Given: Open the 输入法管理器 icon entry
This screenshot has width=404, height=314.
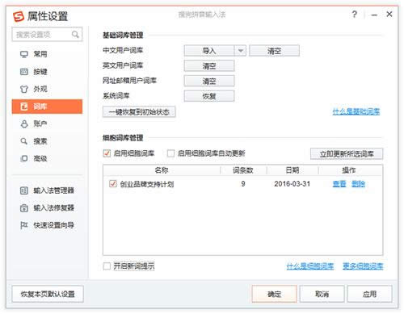Looking at the screenshot, I should point(24,190).
